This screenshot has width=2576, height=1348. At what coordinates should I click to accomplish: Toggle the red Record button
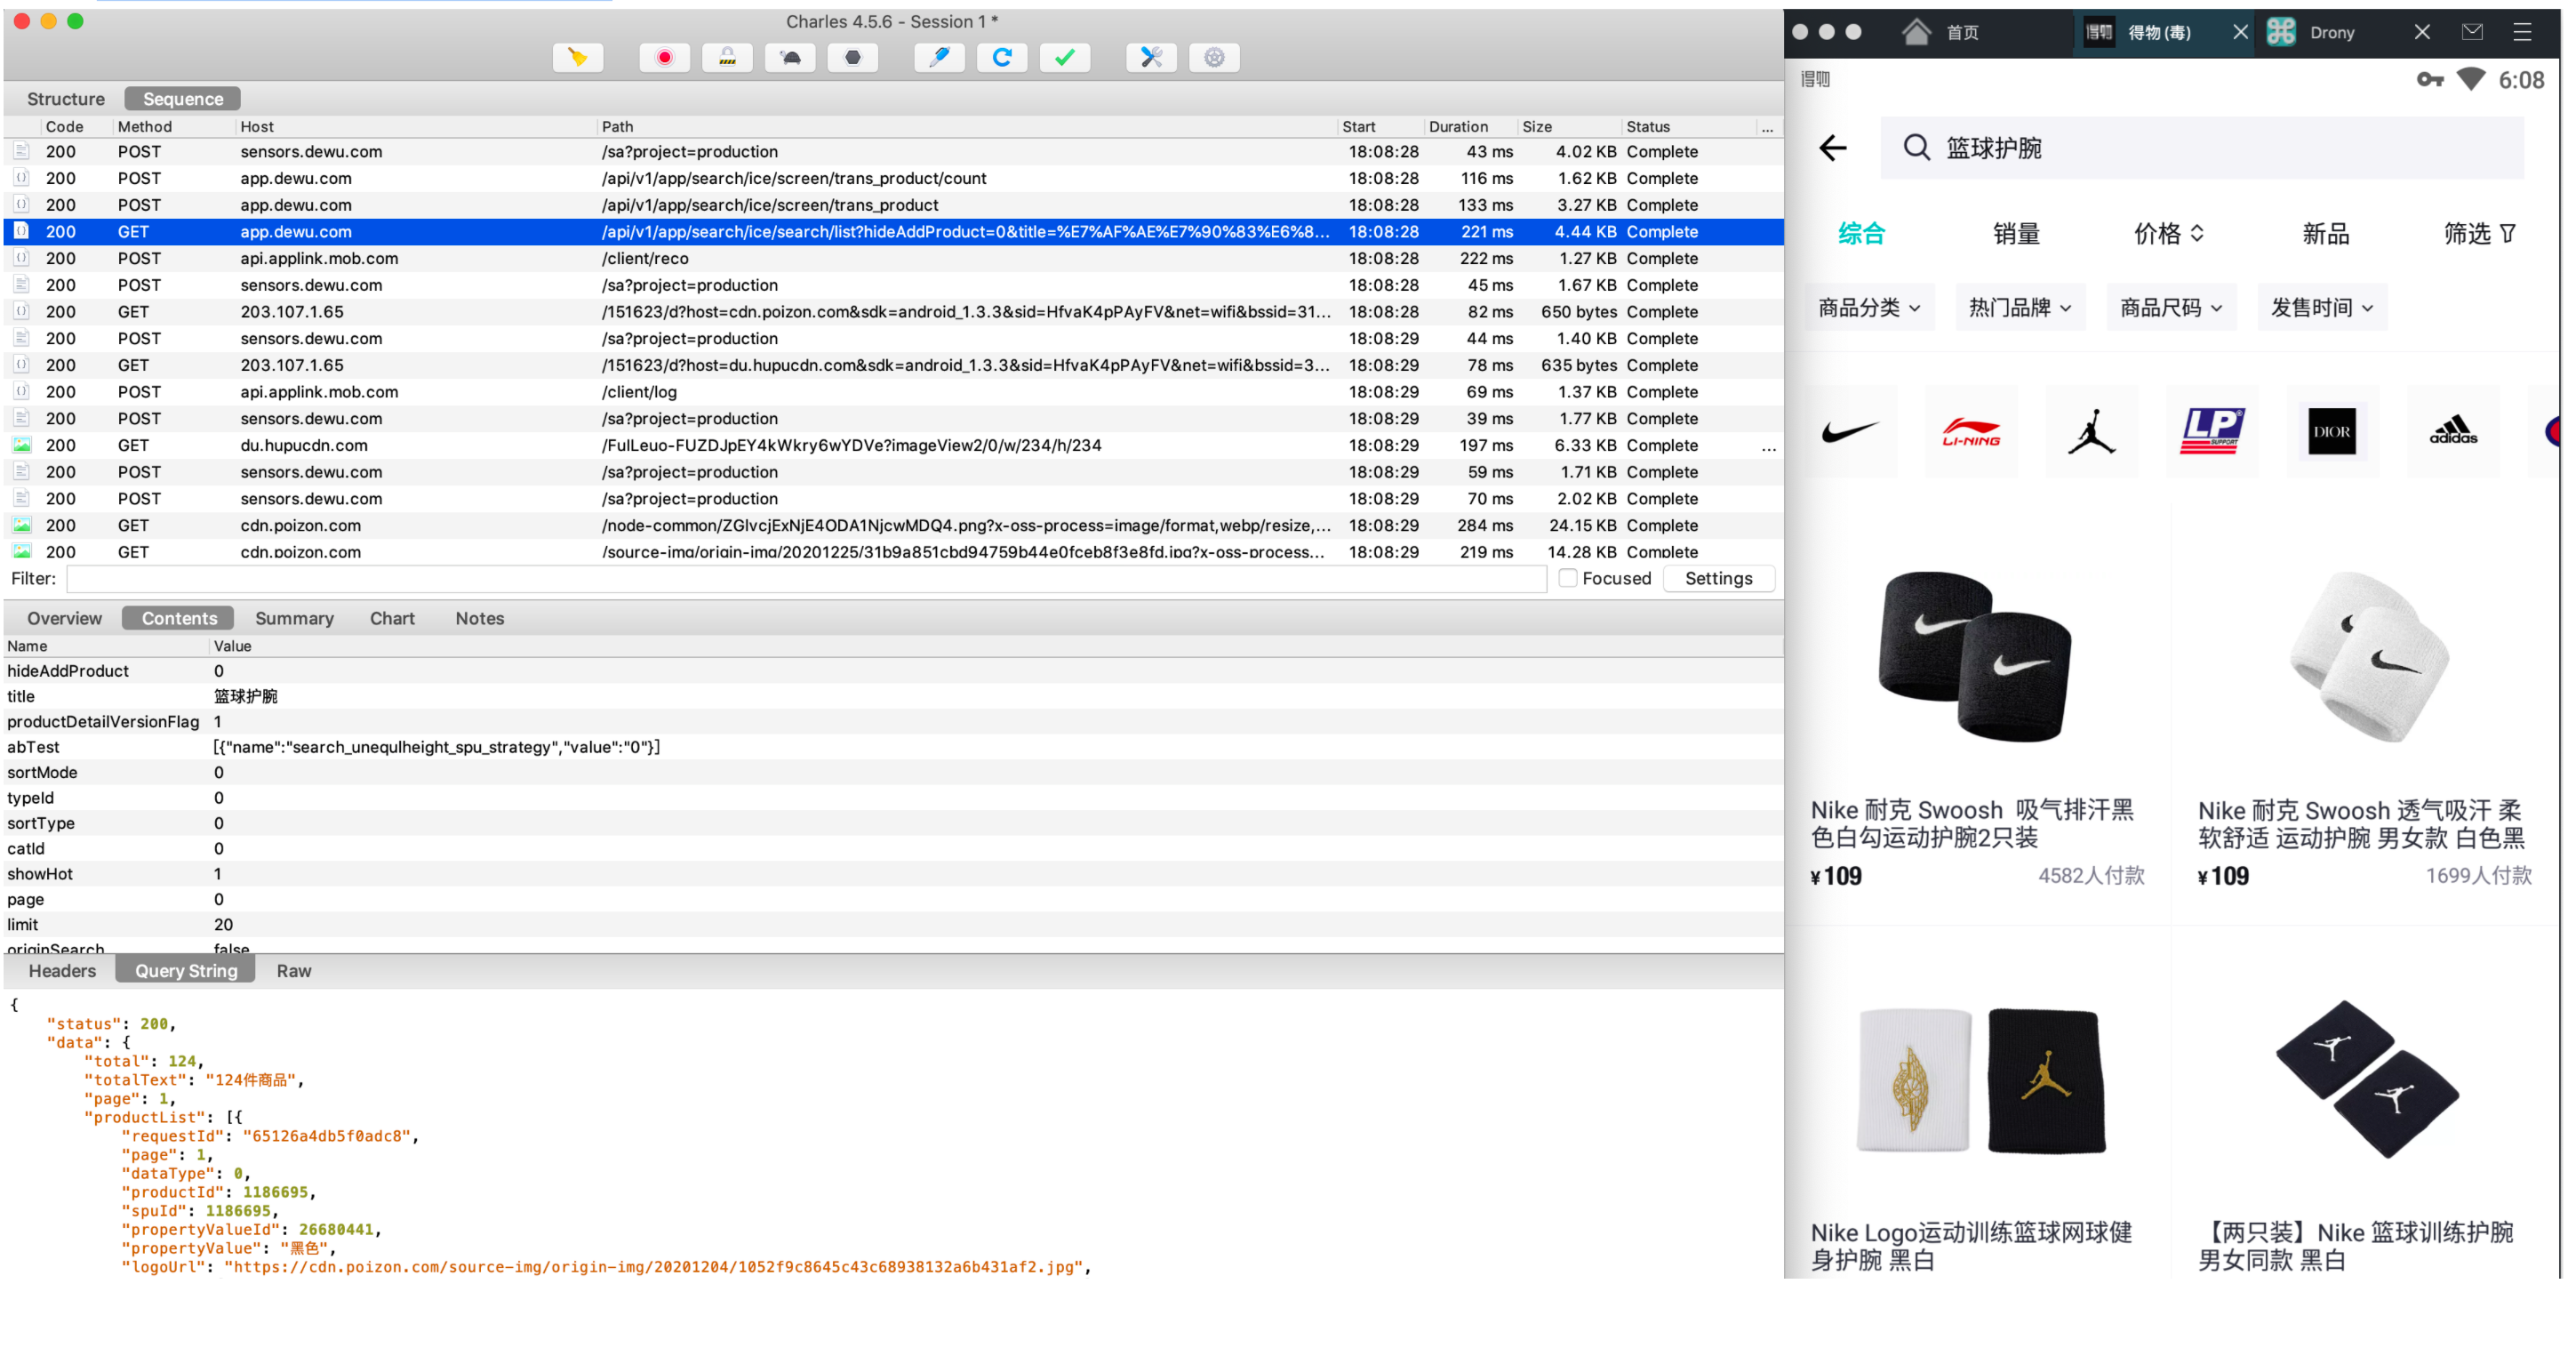click(664, 58)
